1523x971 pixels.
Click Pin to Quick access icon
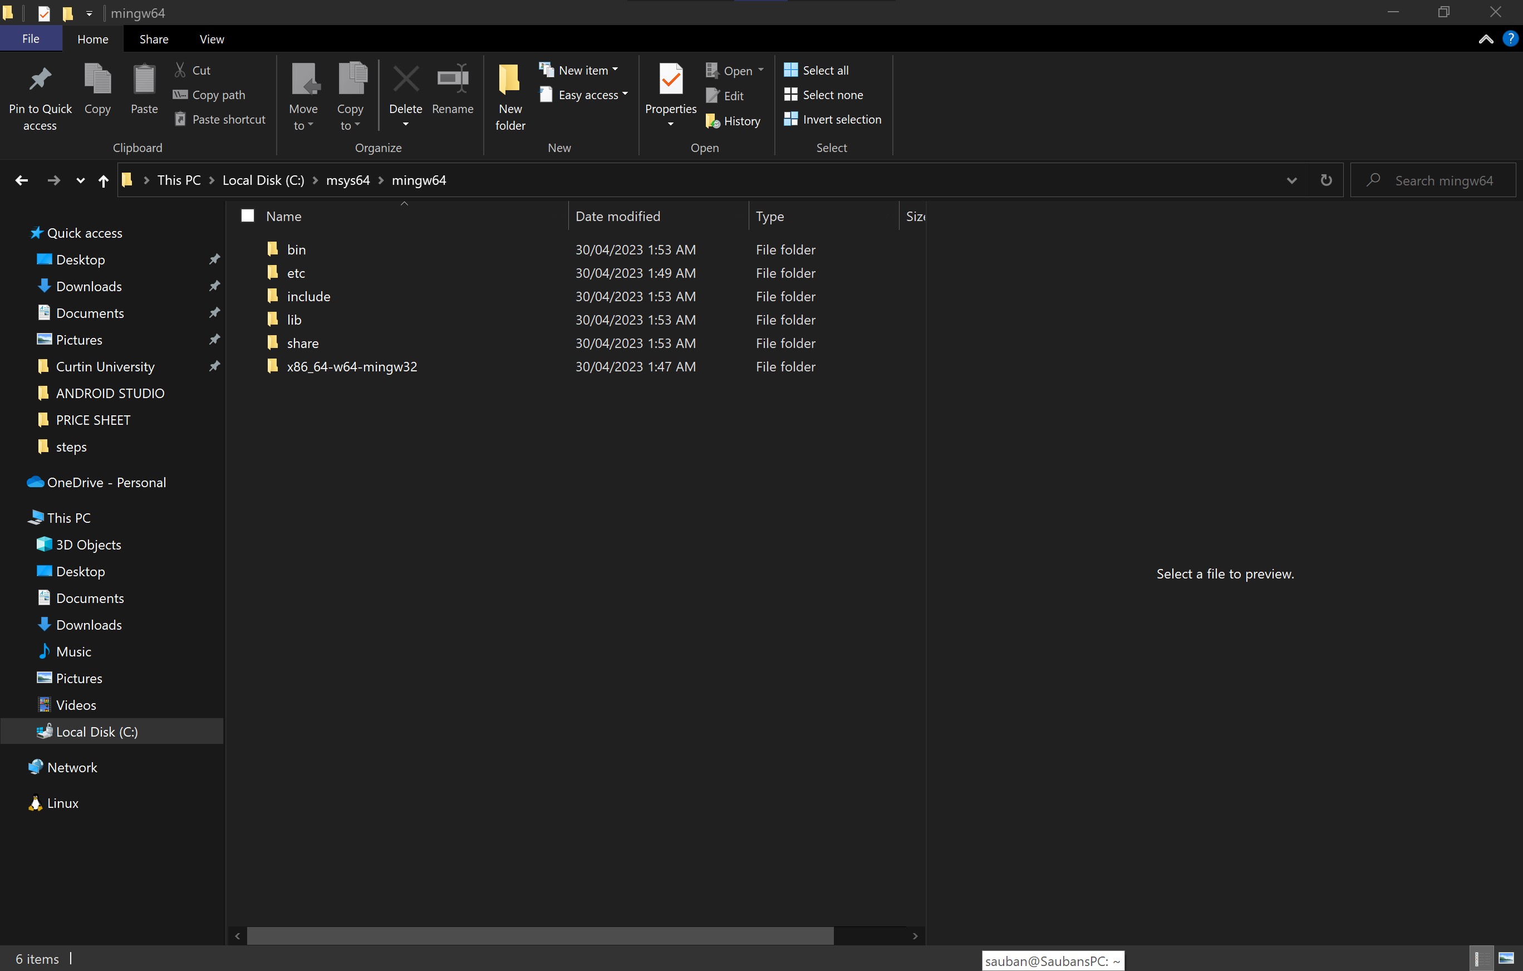(40, 80)
